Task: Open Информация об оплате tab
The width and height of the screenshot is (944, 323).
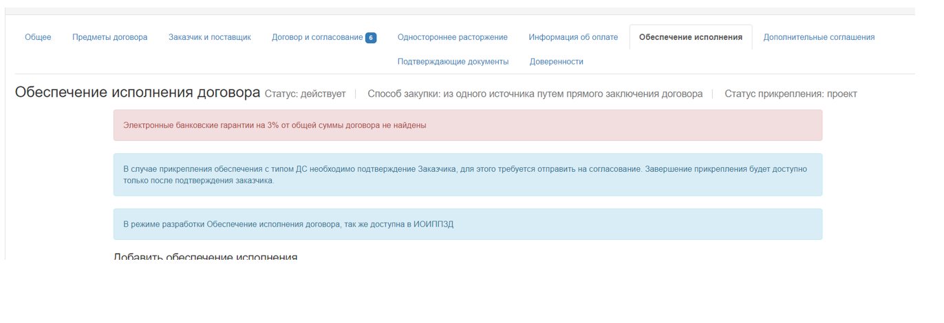Action: click(x=573, y=37)
